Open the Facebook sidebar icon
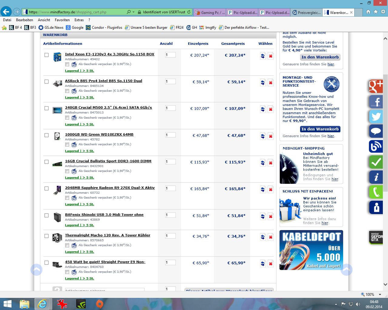This screenshot has height=310, width=388. click(x=376, y=102)
